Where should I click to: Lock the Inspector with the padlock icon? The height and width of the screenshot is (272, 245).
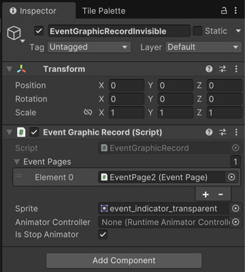pyautogui.click(x=224, y=10)
